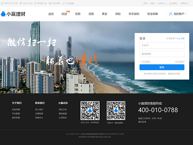Viewport: 193px width, 145px height.
Task: Open footer link 网站公告
Action: 63,109
